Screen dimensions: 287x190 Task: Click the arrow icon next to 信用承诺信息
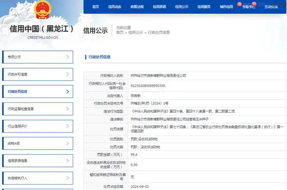(67, 161)
